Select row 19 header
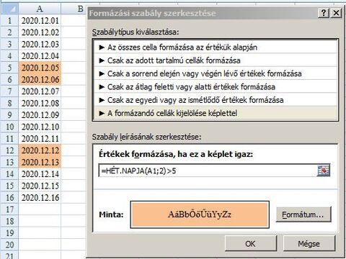The image size is (346, 259). [9, 233]
